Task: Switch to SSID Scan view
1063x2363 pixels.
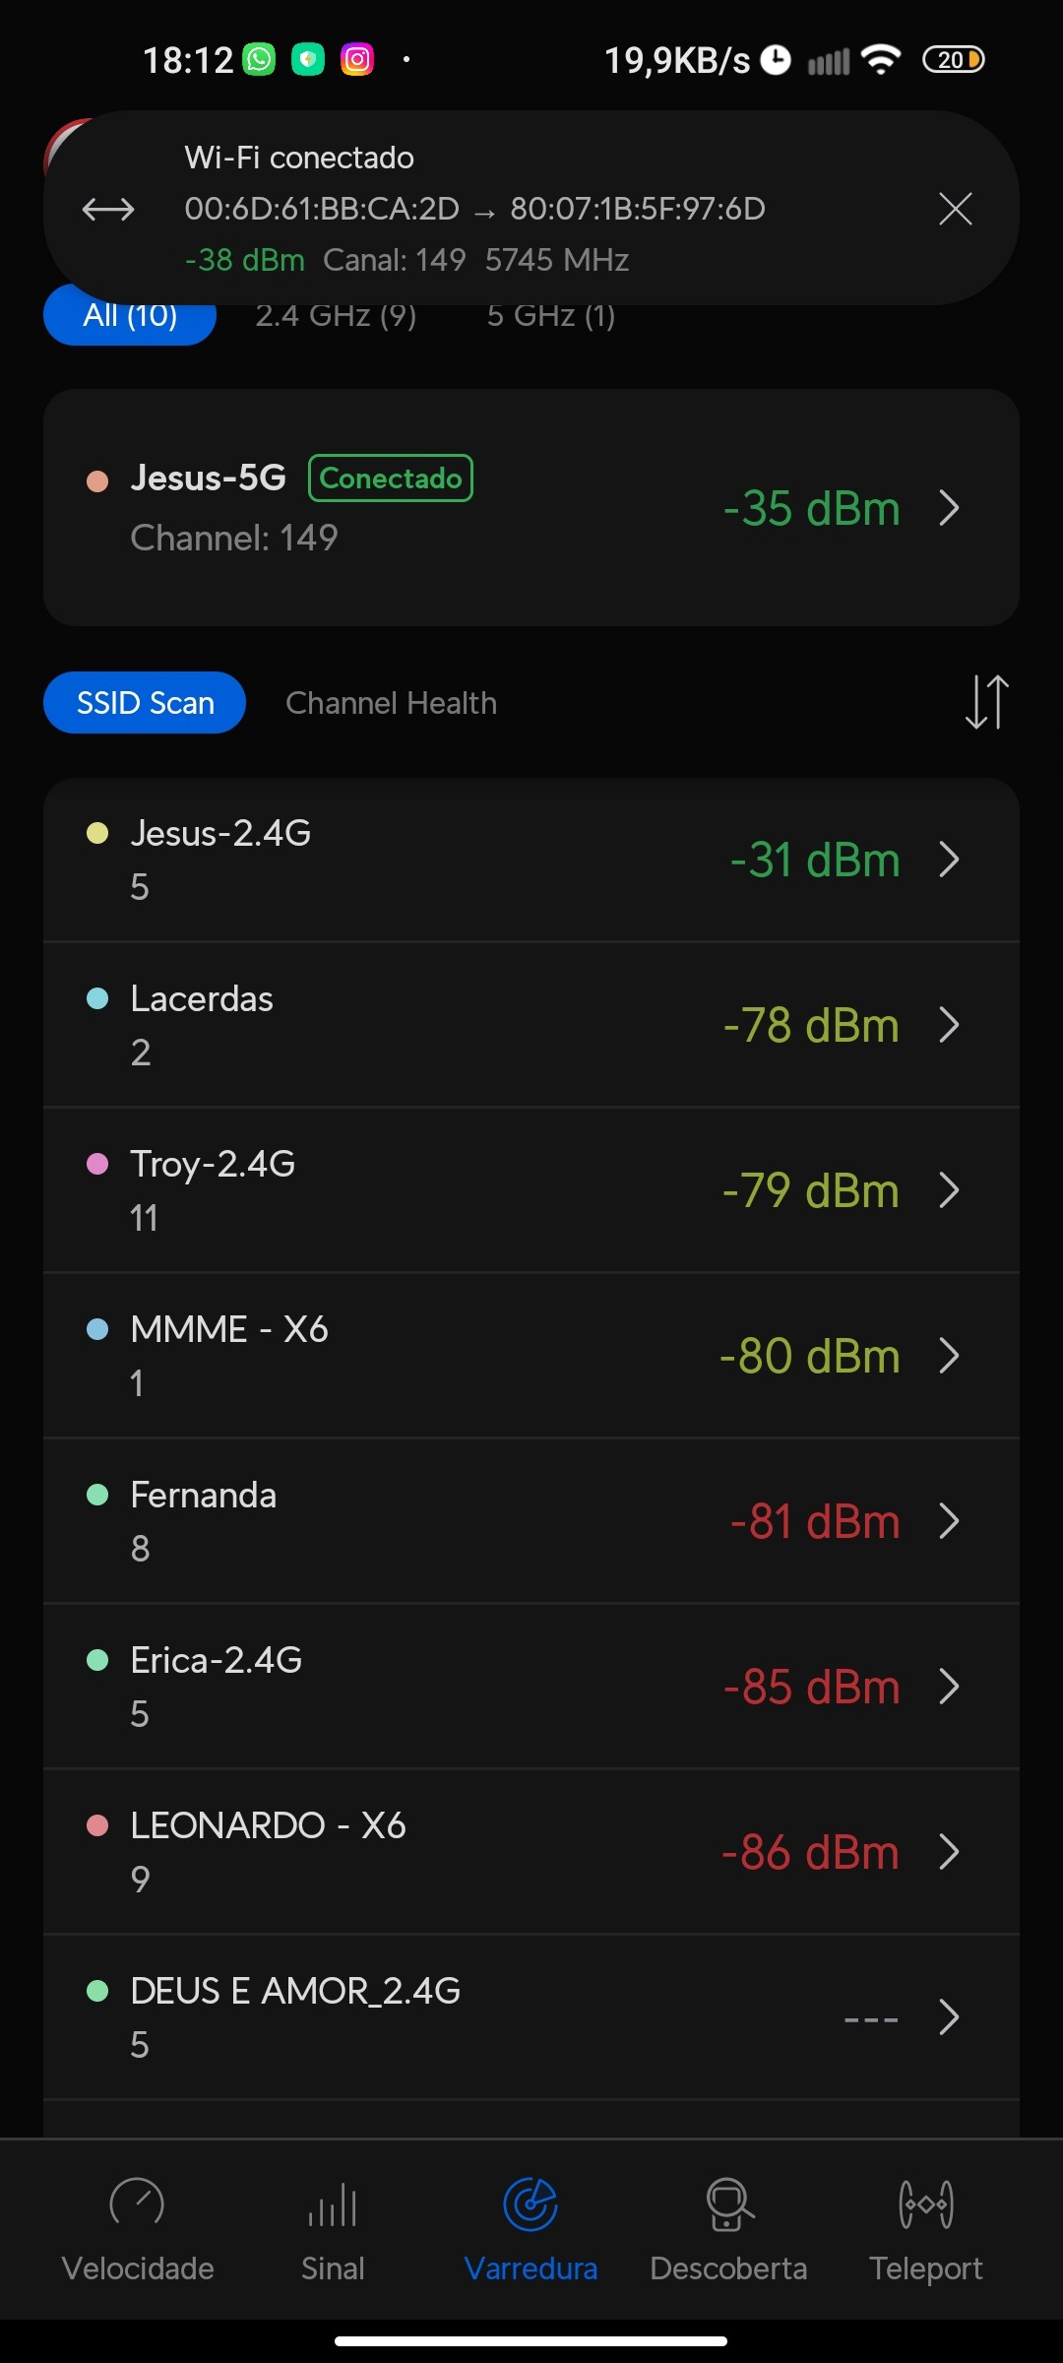Action: [x=145, y=703]
